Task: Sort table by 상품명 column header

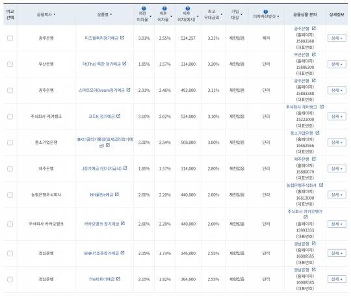Action: coord(104,14)
